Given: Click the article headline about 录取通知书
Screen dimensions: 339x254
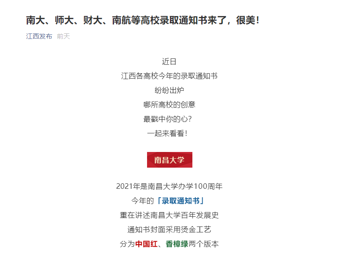Looking at the screenshot, I should [142, 20].
